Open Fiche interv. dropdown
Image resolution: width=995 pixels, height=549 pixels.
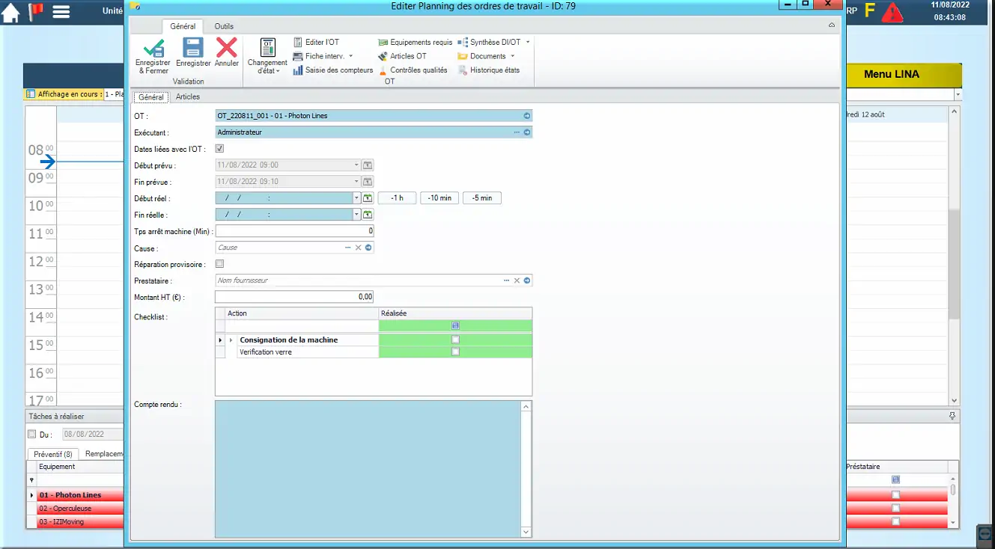point(323,56)
